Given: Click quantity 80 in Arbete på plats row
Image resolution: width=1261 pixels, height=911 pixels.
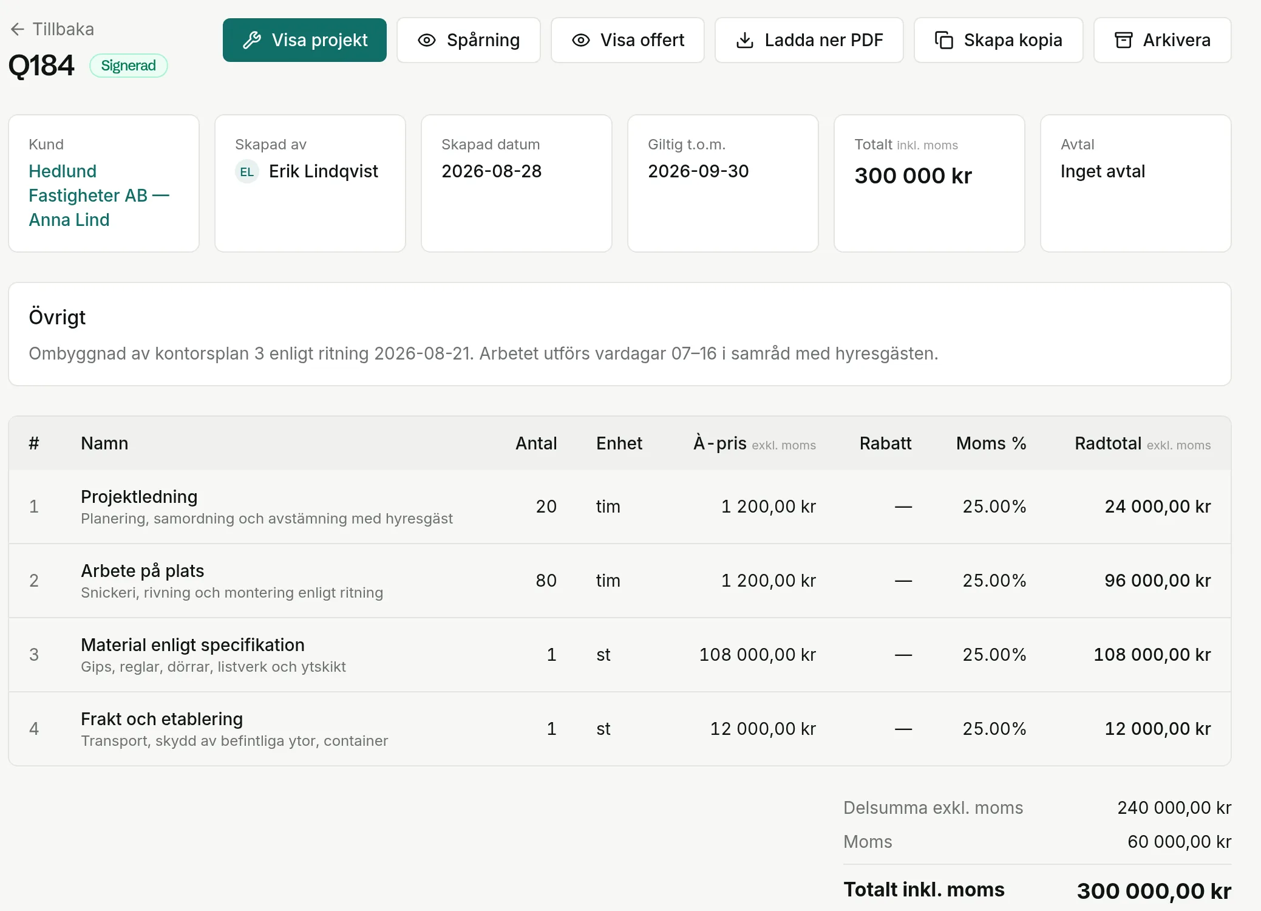Looking at the screenshot, I should 546,581.
